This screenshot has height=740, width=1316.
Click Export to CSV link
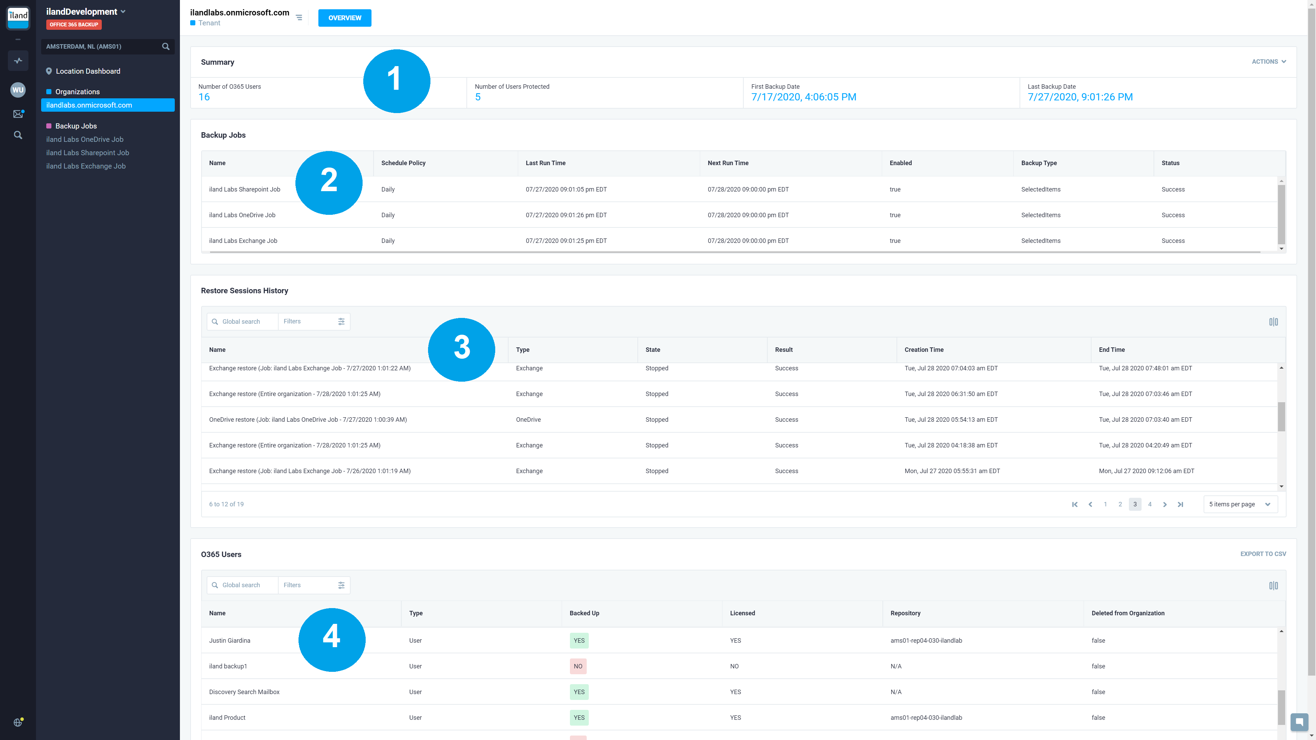tap(1263, 554)
